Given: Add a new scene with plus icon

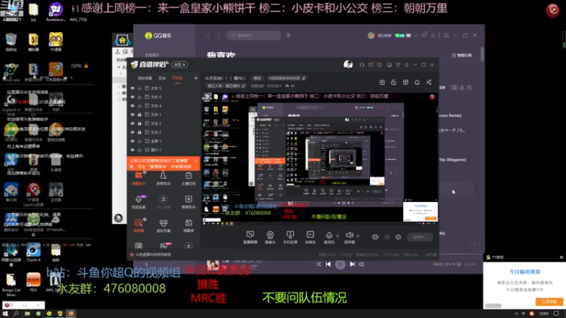Looking at the screenshot, I should coord(196,78).
